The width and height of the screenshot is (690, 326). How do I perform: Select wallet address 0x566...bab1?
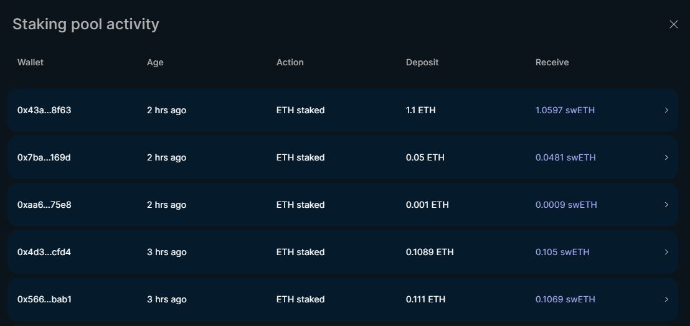(x=44, y=299)
